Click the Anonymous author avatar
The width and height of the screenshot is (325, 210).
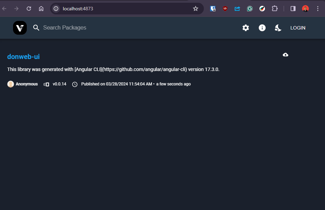pyautogui.click(x=11, y=84)
